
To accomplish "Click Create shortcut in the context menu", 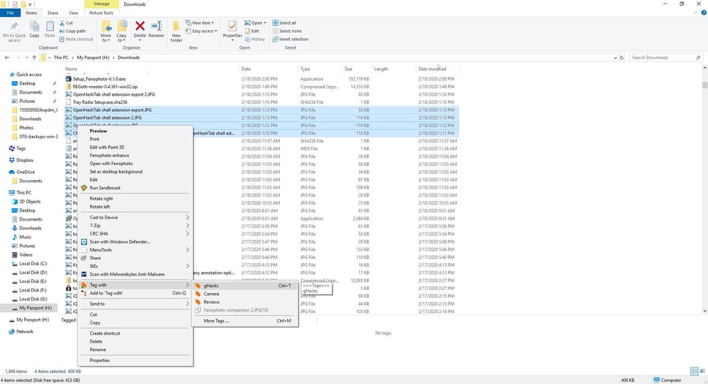I will [x=105, y=333].
